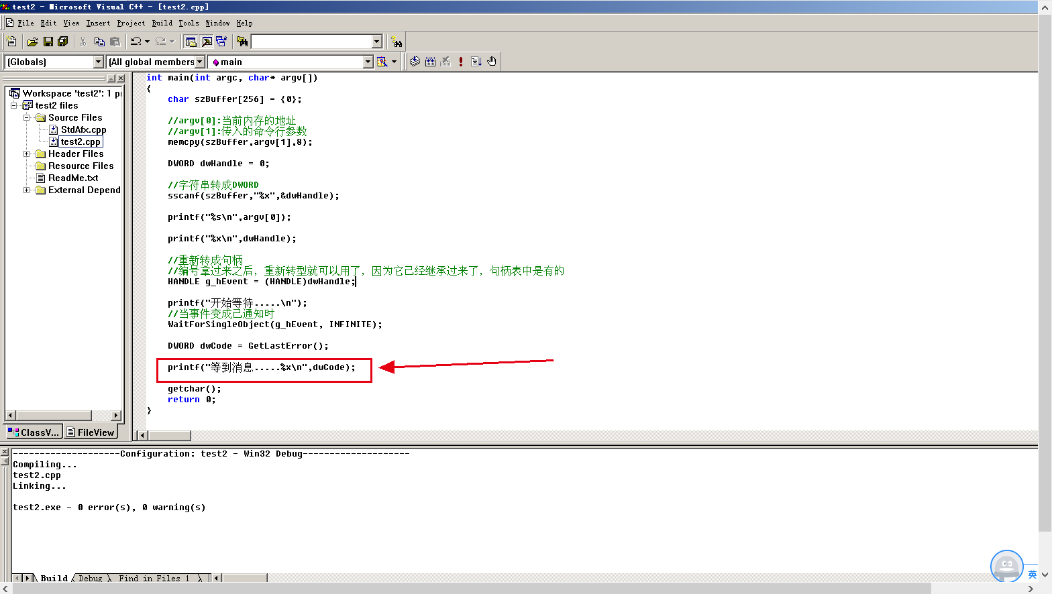Image resolution: width=1052 pixels, height=594 pixels.
Task: Click the Open file toolbar icon
Action: pos(32,42)
